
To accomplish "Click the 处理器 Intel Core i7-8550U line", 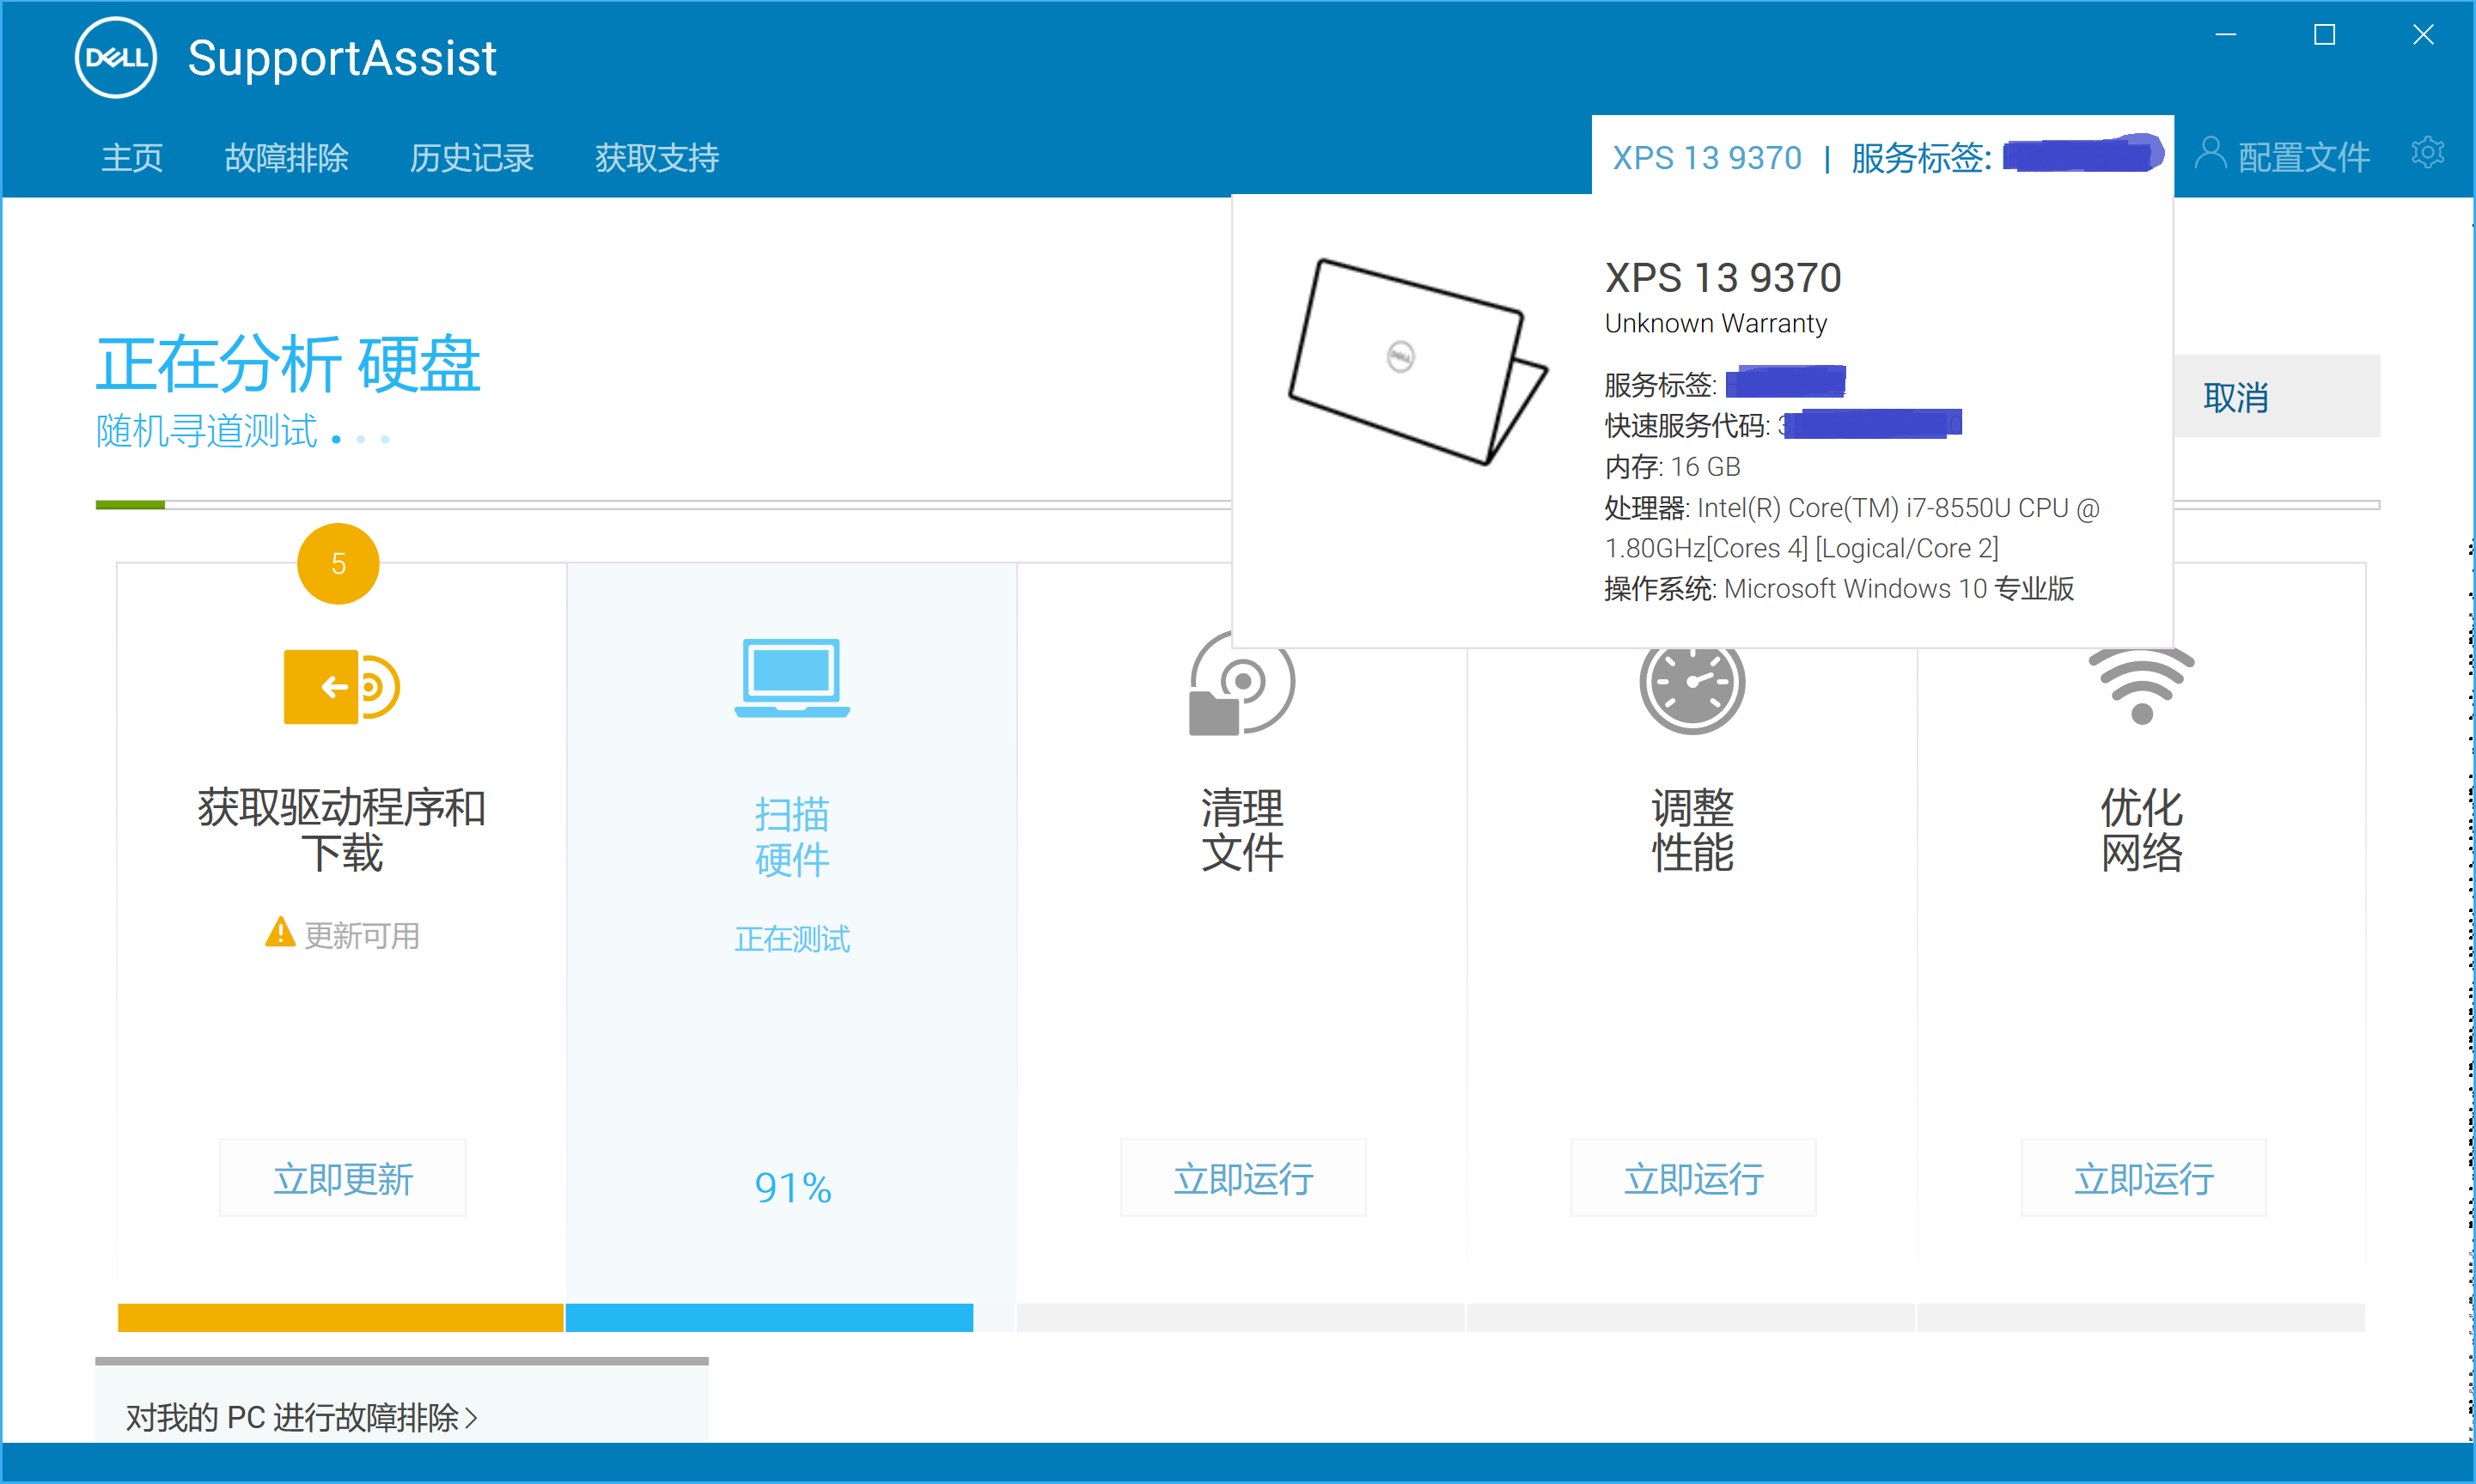I will point(1851,528).
